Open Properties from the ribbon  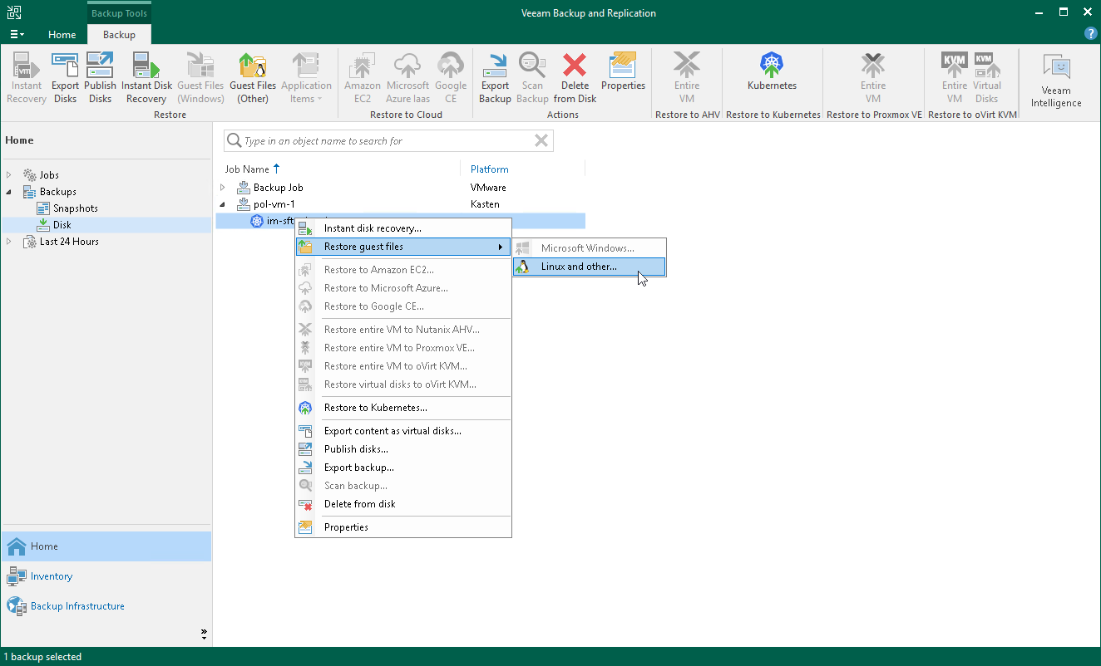point(623,72)
